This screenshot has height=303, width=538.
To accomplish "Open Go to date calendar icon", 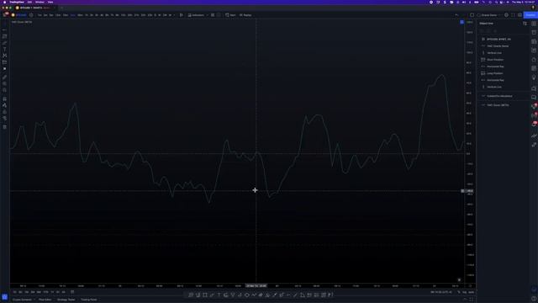I will click(72, 292).
